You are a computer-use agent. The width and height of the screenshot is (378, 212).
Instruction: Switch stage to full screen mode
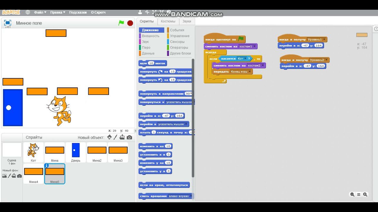coord(8,23)
